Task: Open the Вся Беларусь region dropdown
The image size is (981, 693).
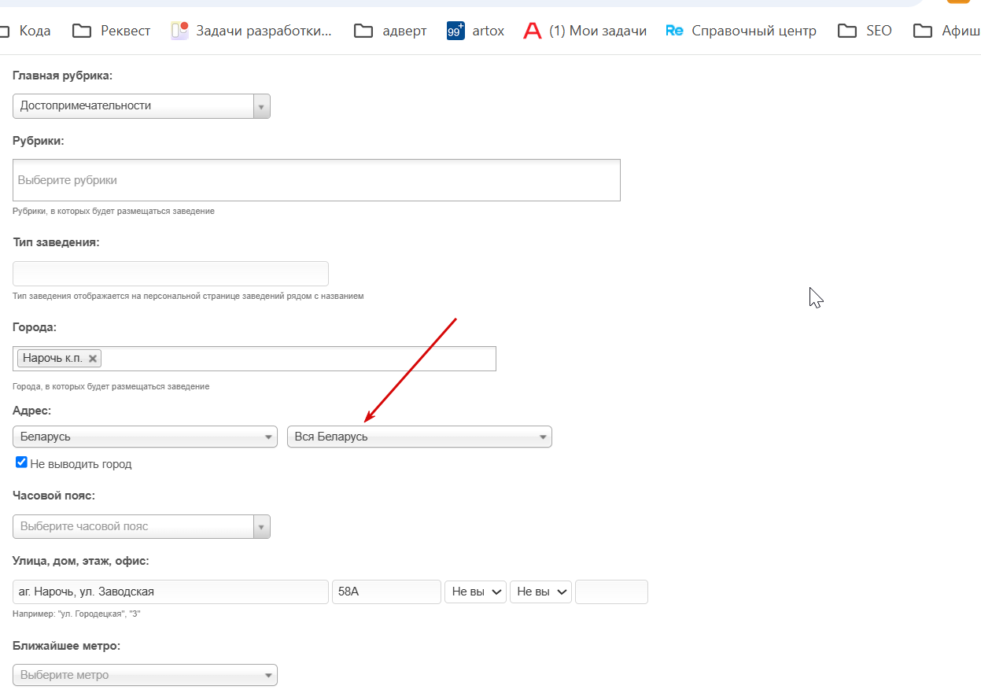Action: (419, 437)
